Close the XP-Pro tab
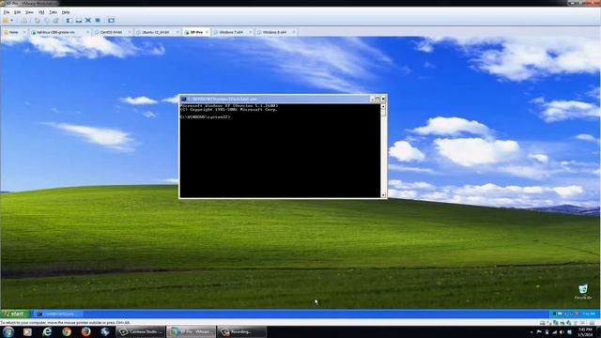This screenshot has height=338, width=601. (x=207, y=32)
